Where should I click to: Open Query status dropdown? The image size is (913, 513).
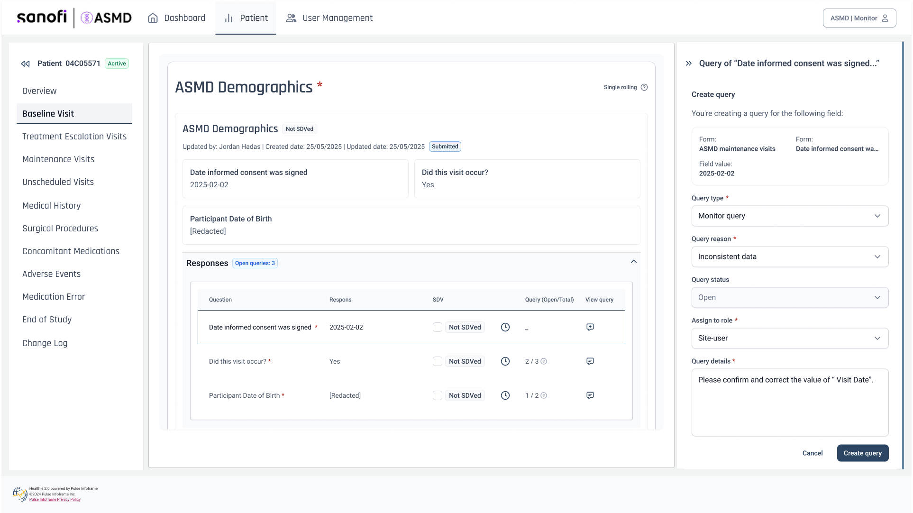[790, 297]
